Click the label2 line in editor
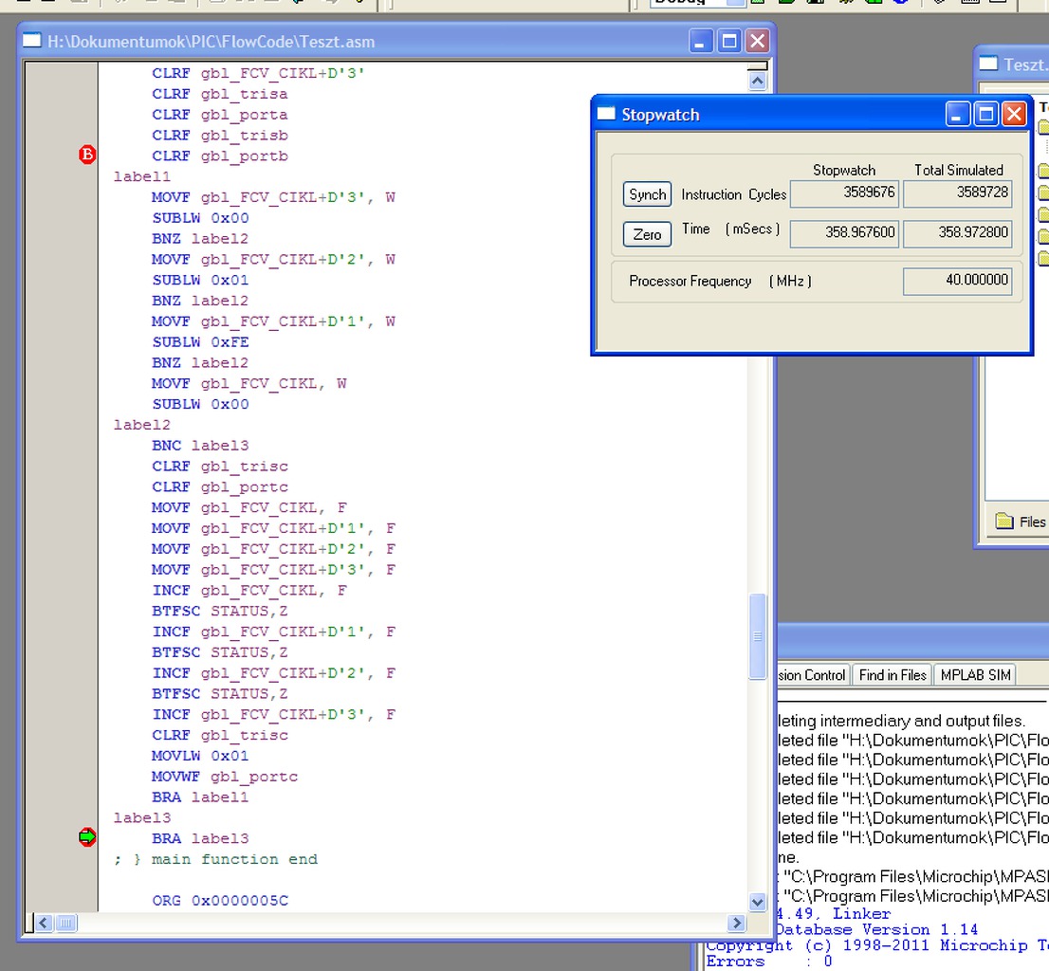The width and height of the screenshot is (1049, 971). (142, 425)
